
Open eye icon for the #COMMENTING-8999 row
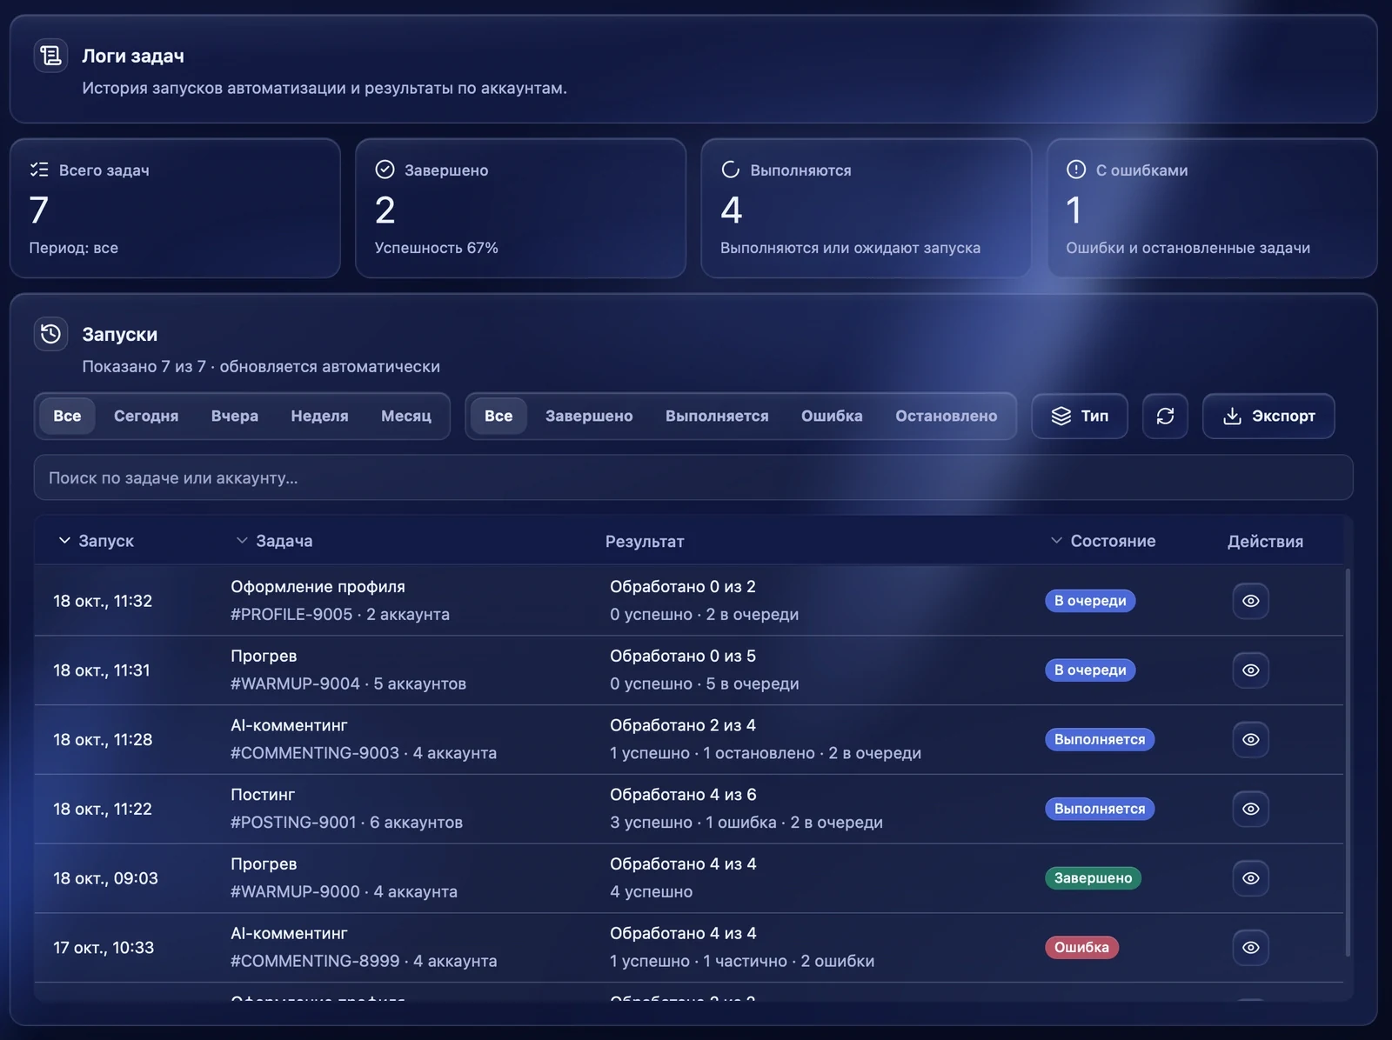(1250, 948)
